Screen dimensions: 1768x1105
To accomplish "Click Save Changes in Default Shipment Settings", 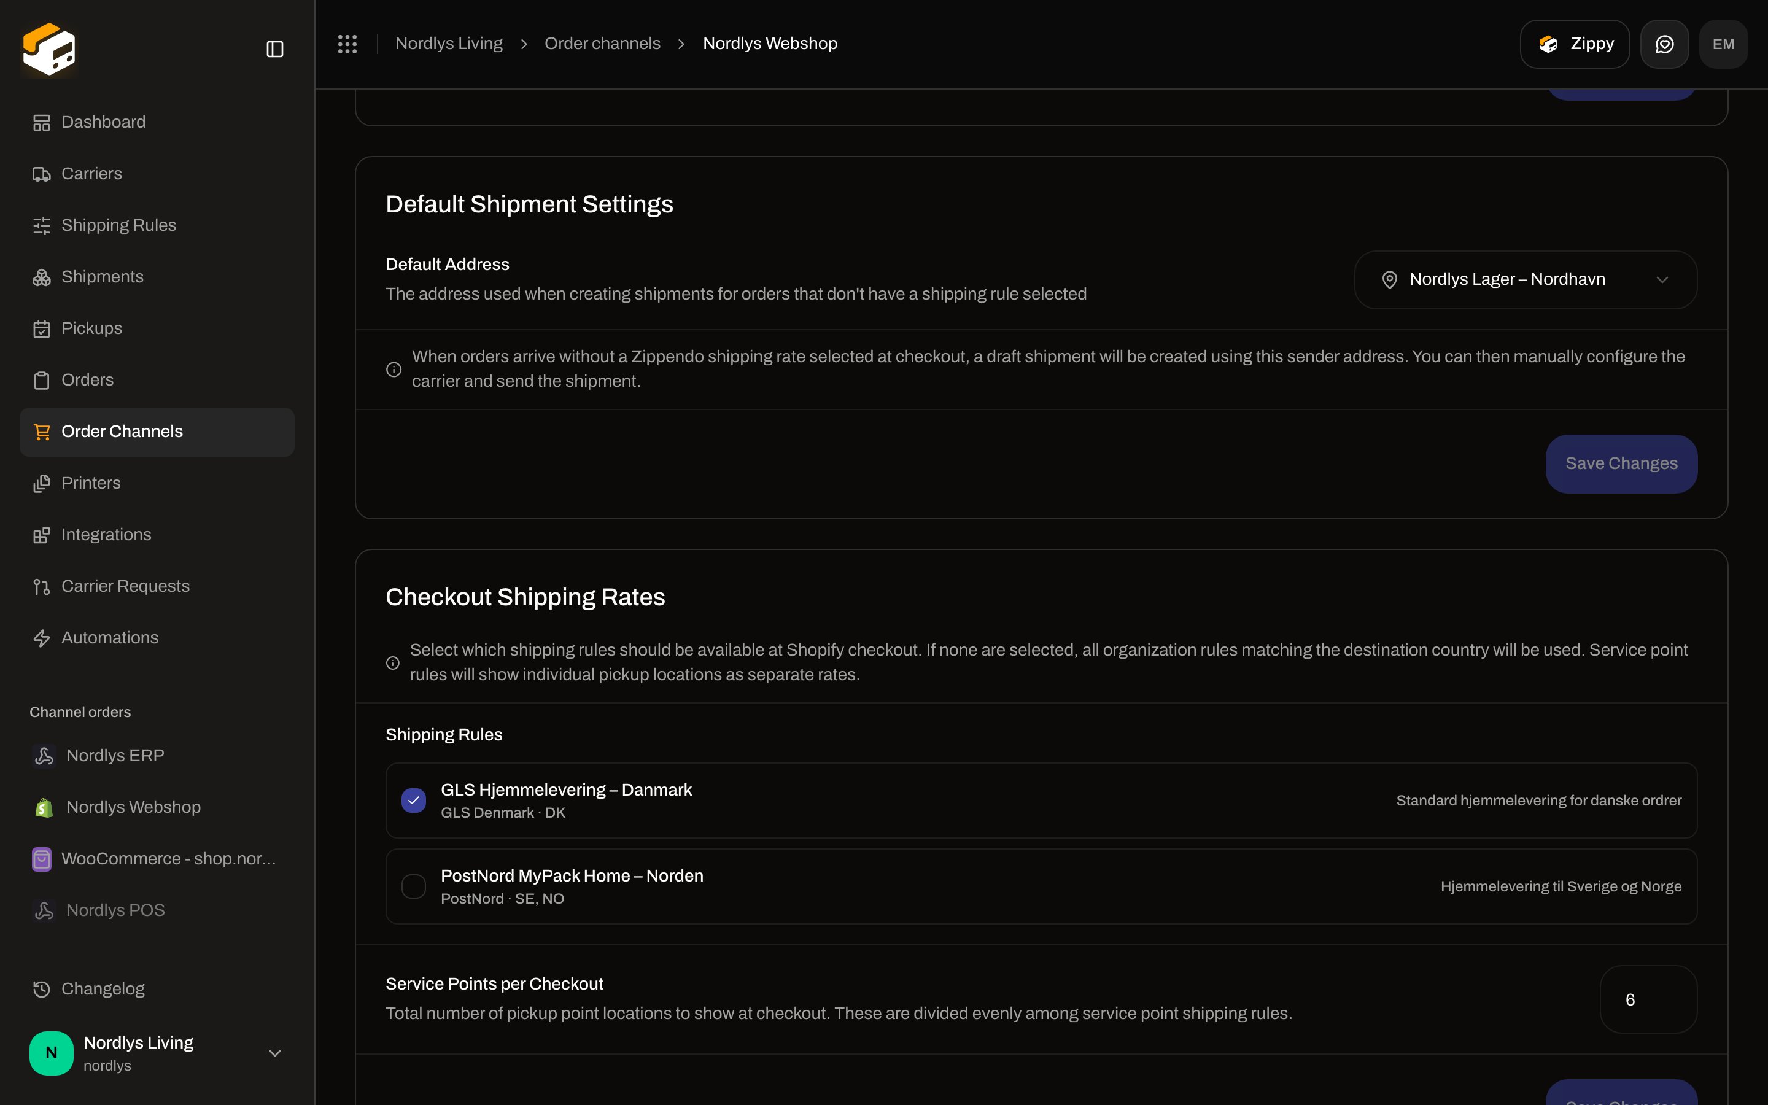I will tap(1621, 464).
